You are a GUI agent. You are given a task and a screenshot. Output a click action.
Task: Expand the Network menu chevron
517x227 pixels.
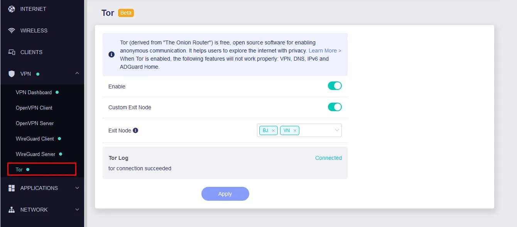[x=77, y=210]
